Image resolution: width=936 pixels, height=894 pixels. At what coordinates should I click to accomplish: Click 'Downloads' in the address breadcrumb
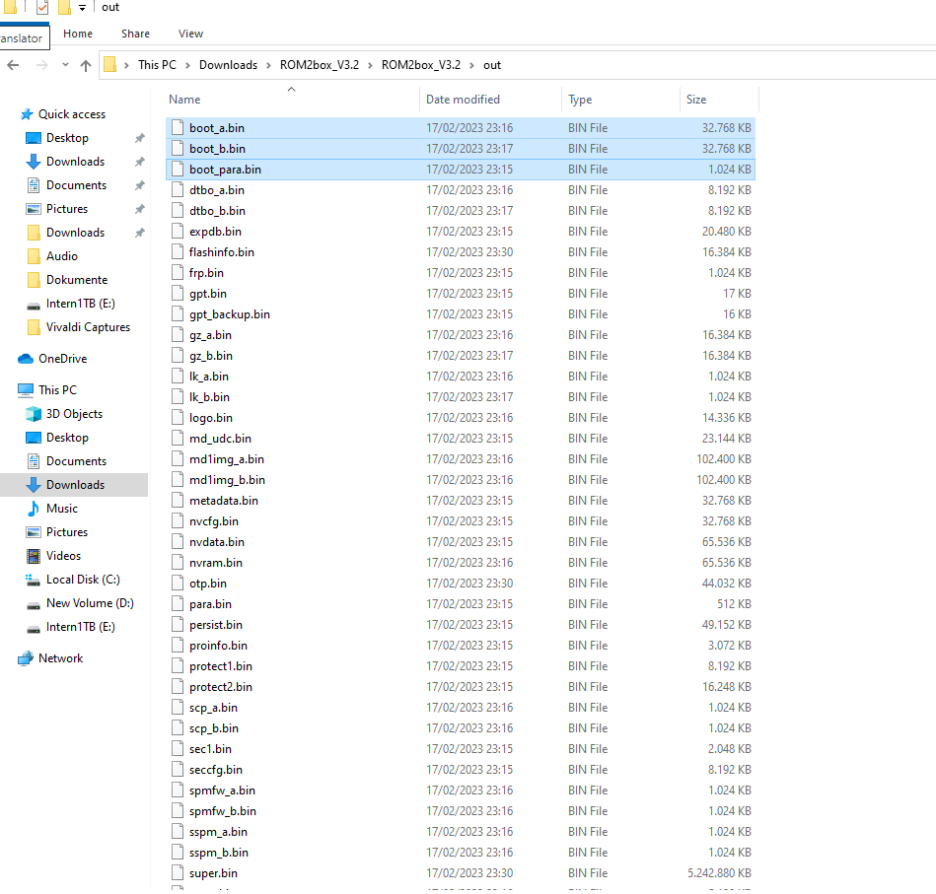click(228, 64)
